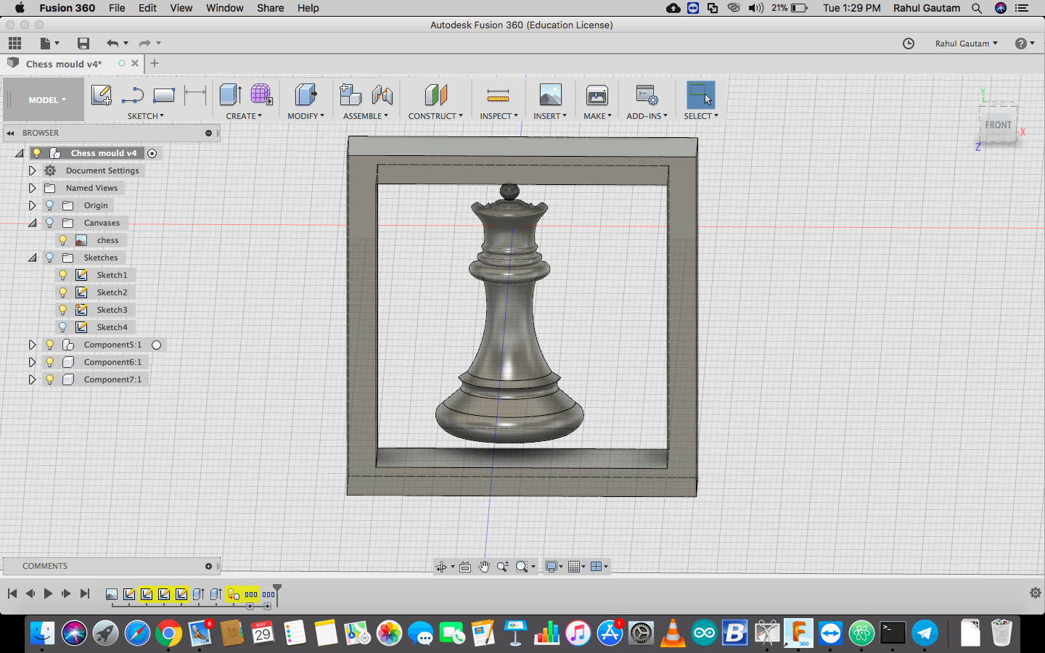This screenshot has width=1045, height=653.
Task: Select the Sketch Dimension tool
Action: pos(195,95)
